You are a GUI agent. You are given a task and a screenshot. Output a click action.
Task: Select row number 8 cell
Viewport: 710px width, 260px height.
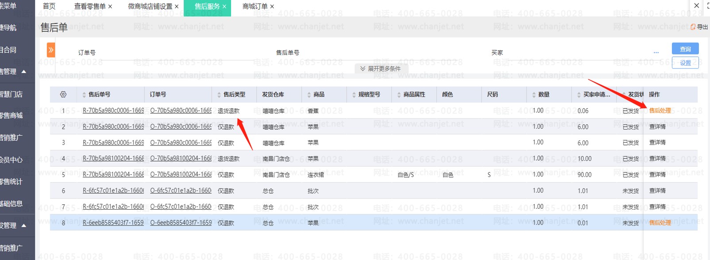tap(63, 223)
